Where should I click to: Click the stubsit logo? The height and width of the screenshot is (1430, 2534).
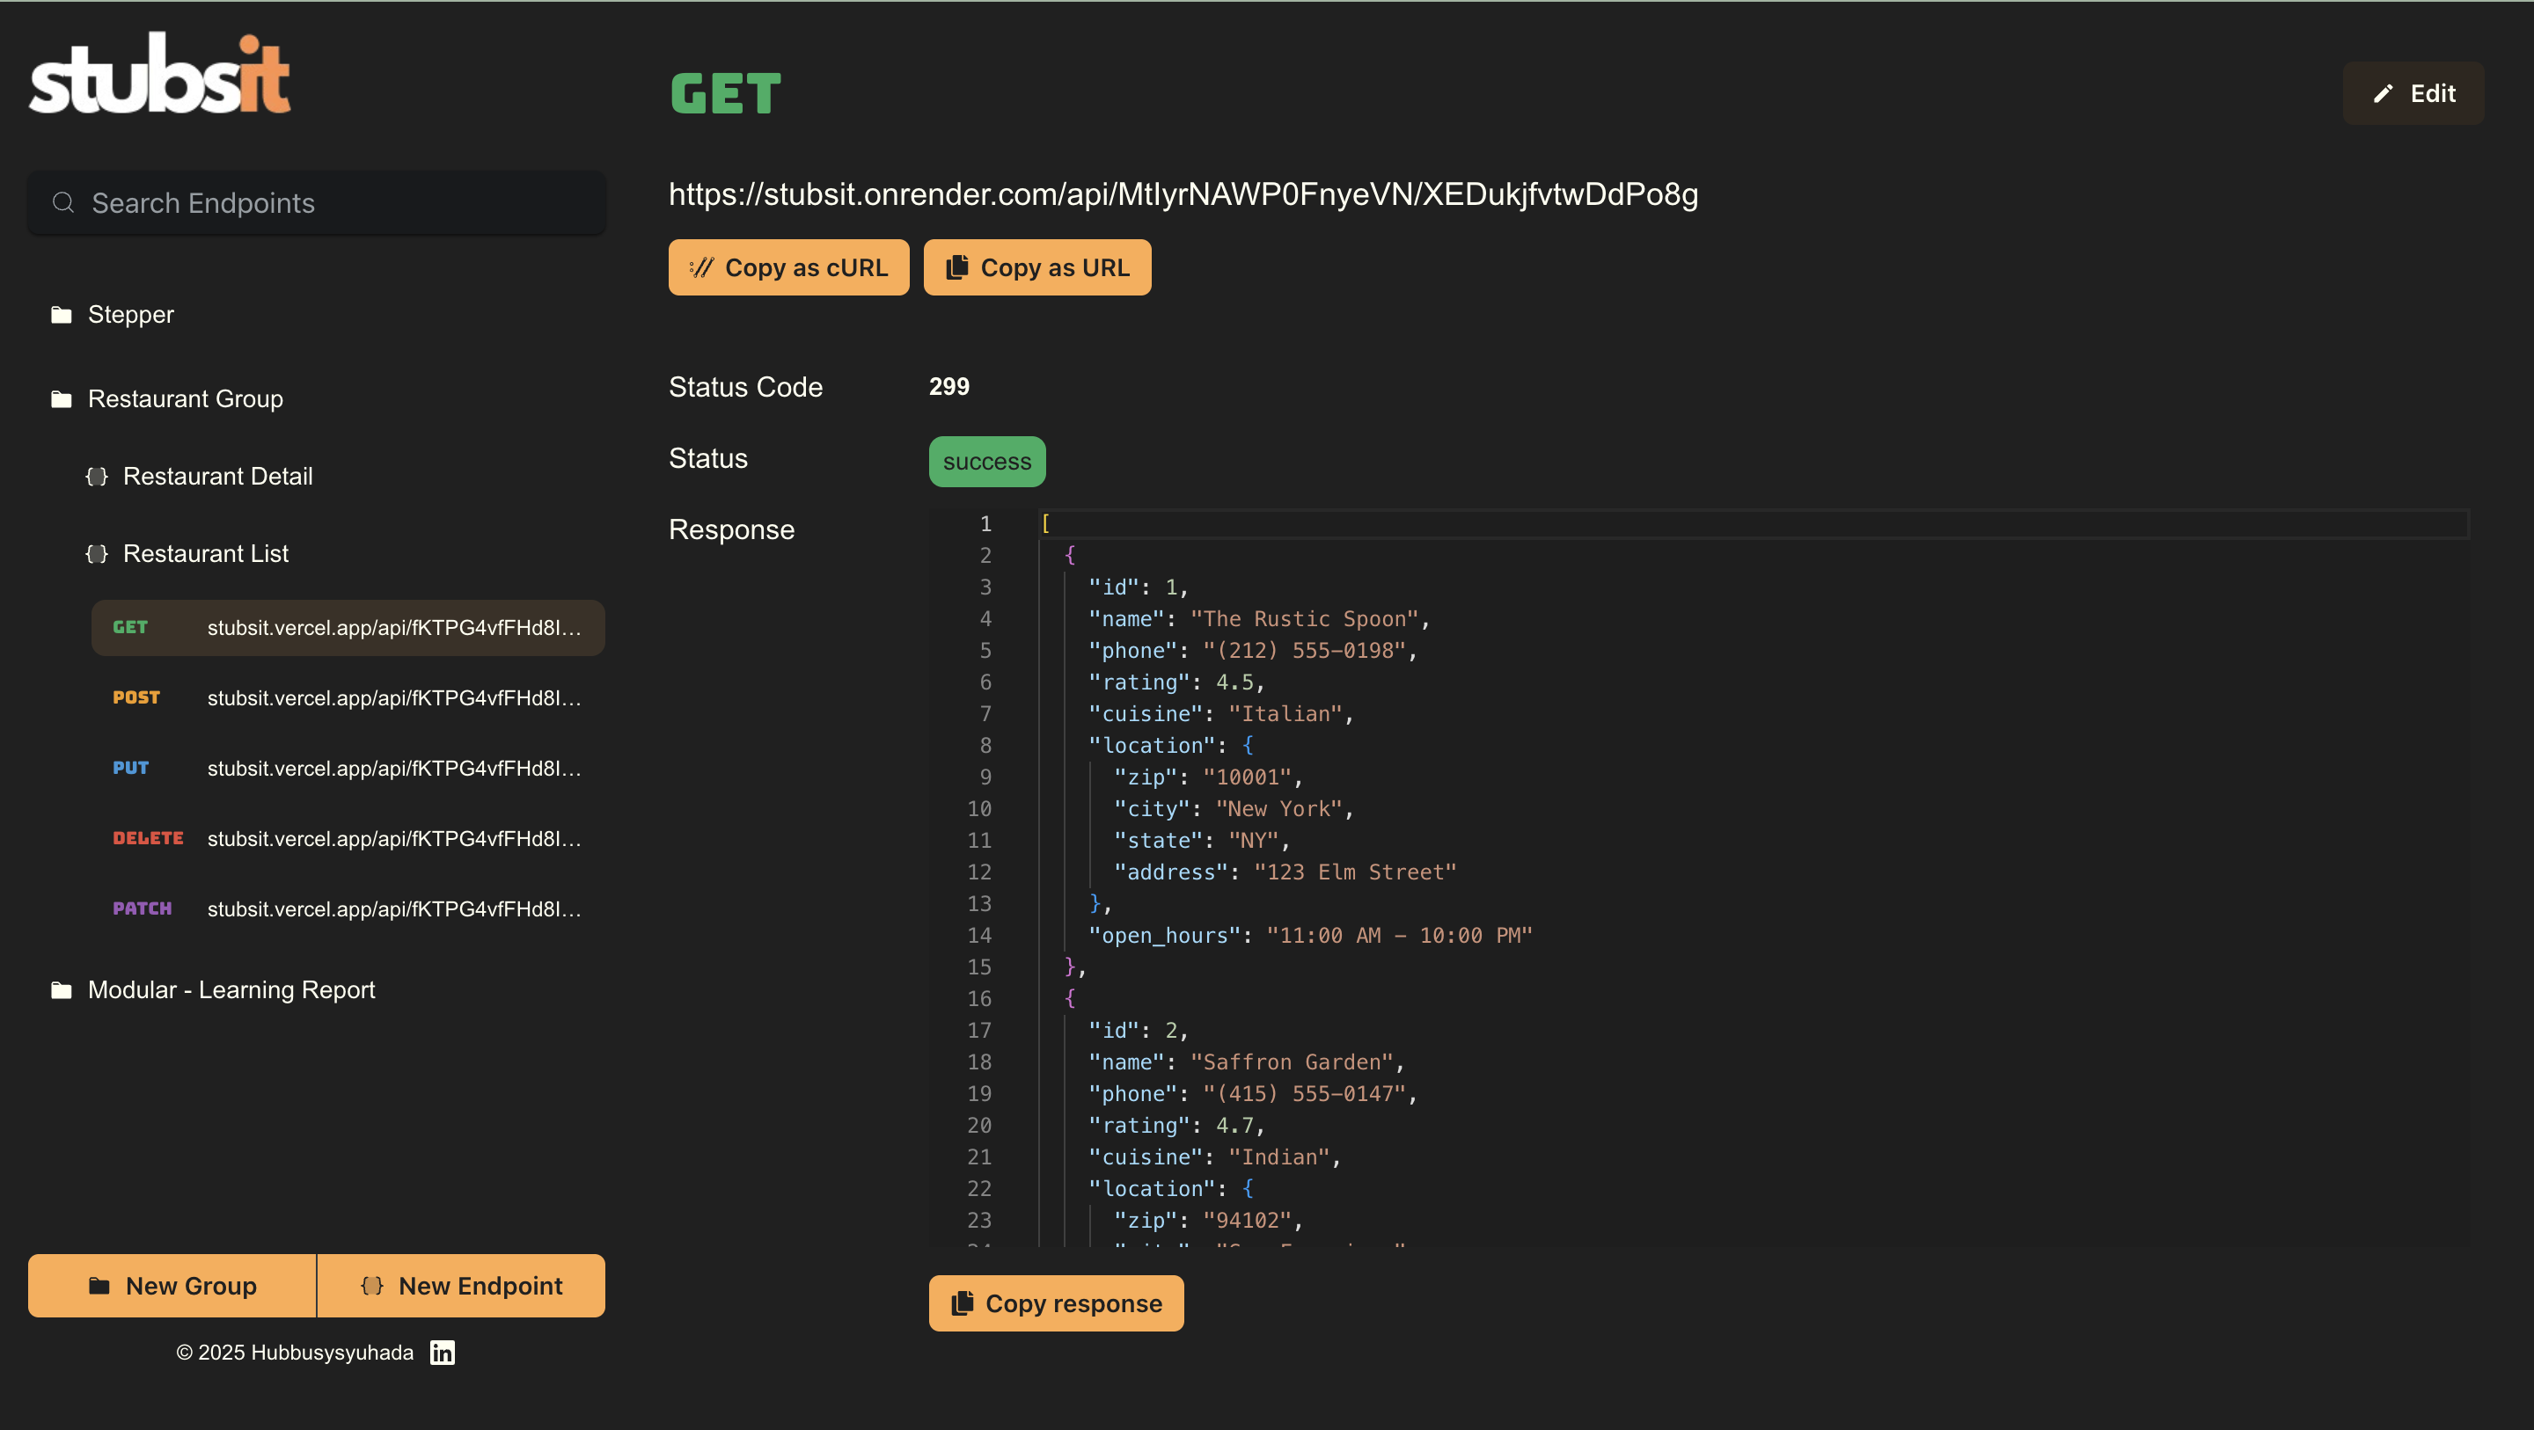tap(159, 75)
